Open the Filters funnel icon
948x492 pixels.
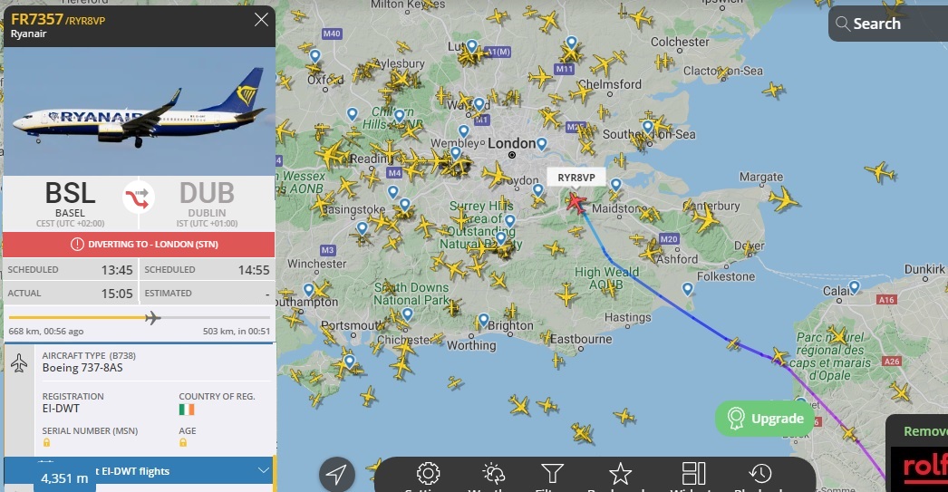click(x=552, y=473)
